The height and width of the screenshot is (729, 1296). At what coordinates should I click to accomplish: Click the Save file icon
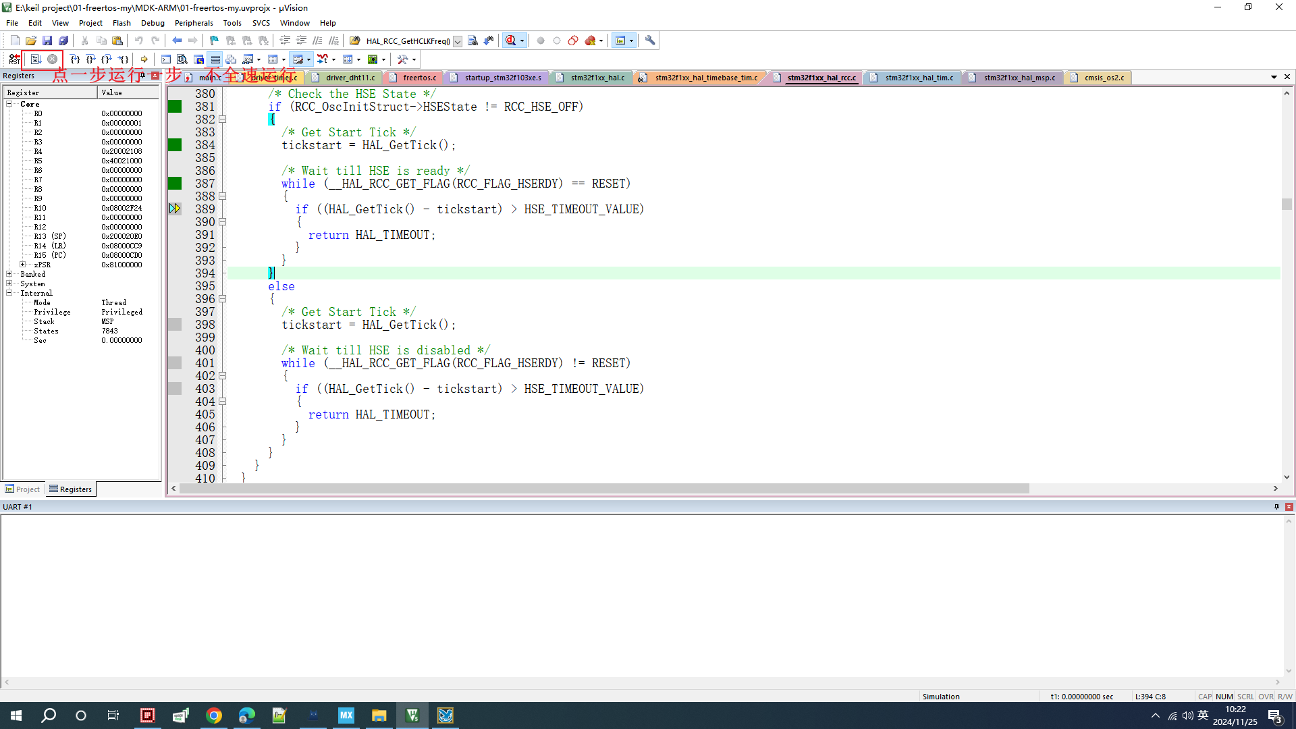point(47,40)
